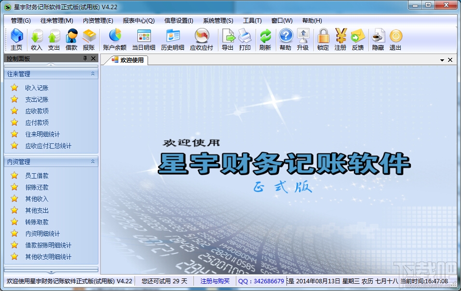Open the 工具(T) menu
The width and height of the screenshot is (461, 291).
tap(252, 21)
